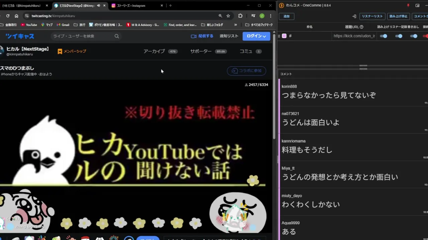Click the login arrow icon in OneComme
Image resolution: width=428 pixels, height=240 pixels.
pos(354,16)
